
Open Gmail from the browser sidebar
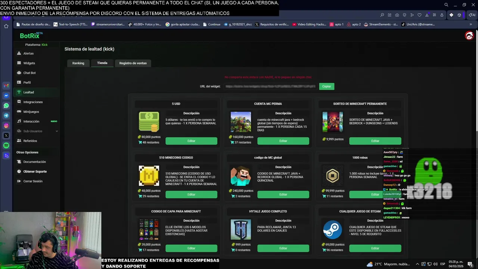(x=6, y=86)
